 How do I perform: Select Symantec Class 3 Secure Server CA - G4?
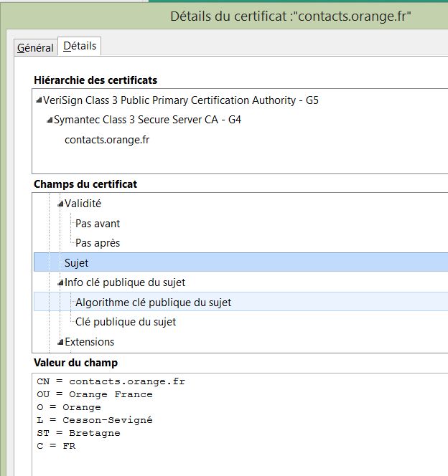point(147,120)
